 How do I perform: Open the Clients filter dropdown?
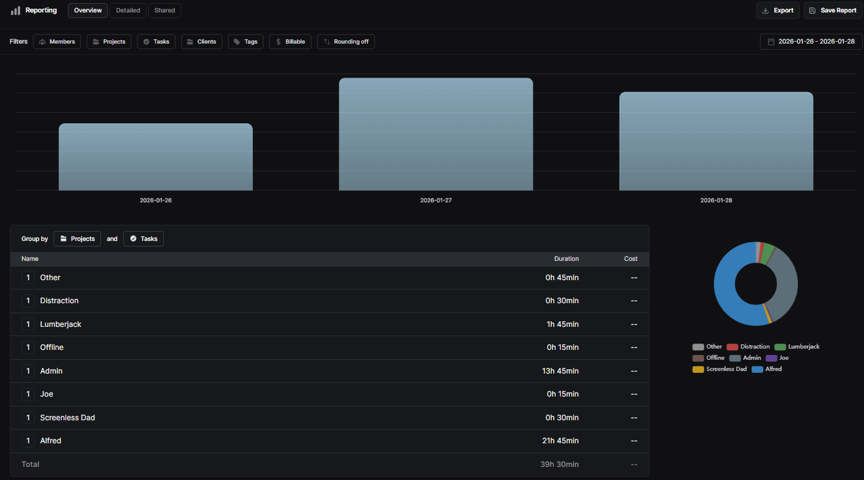pos(202,42)
